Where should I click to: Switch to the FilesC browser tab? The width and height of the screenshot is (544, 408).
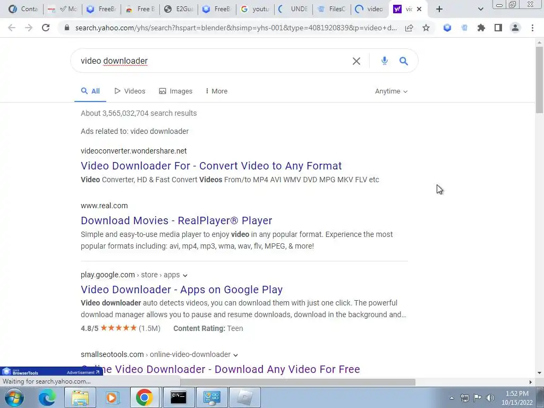click(331, 9)
